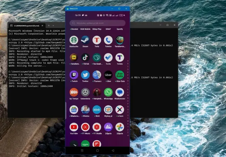Open the Terraform. app with TM icon
This screenshot has width=226, height=157.
tap(74, 57)
